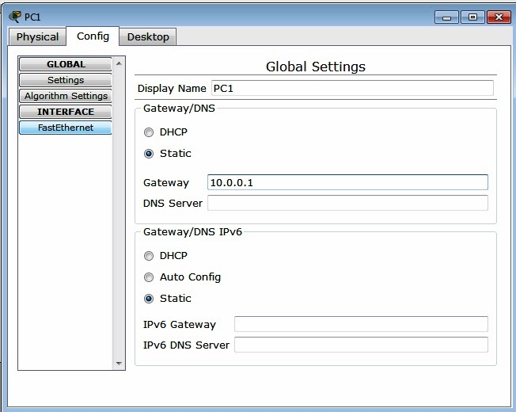
Task: Select DHCP under Gateway/DNS
Action: coord(149,132)
